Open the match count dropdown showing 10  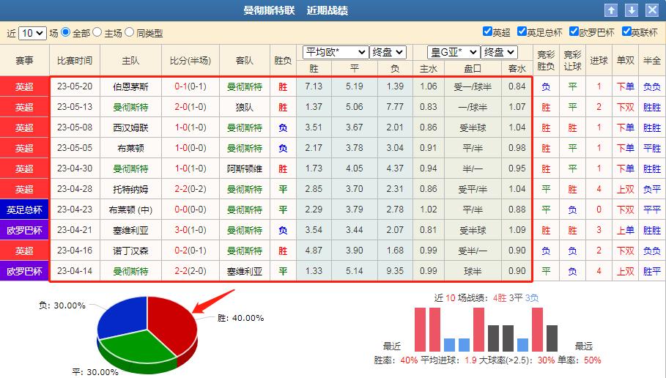tap(32, 33)
